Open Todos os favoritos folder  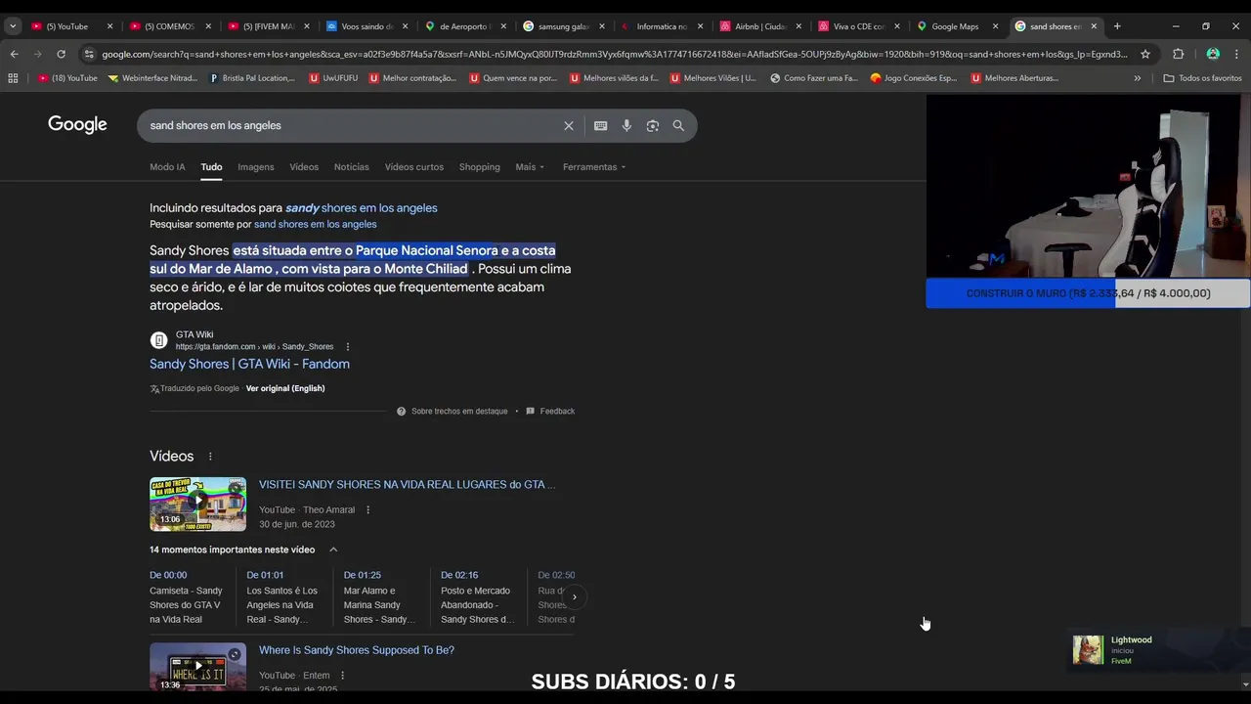(x=1202, y=78)
